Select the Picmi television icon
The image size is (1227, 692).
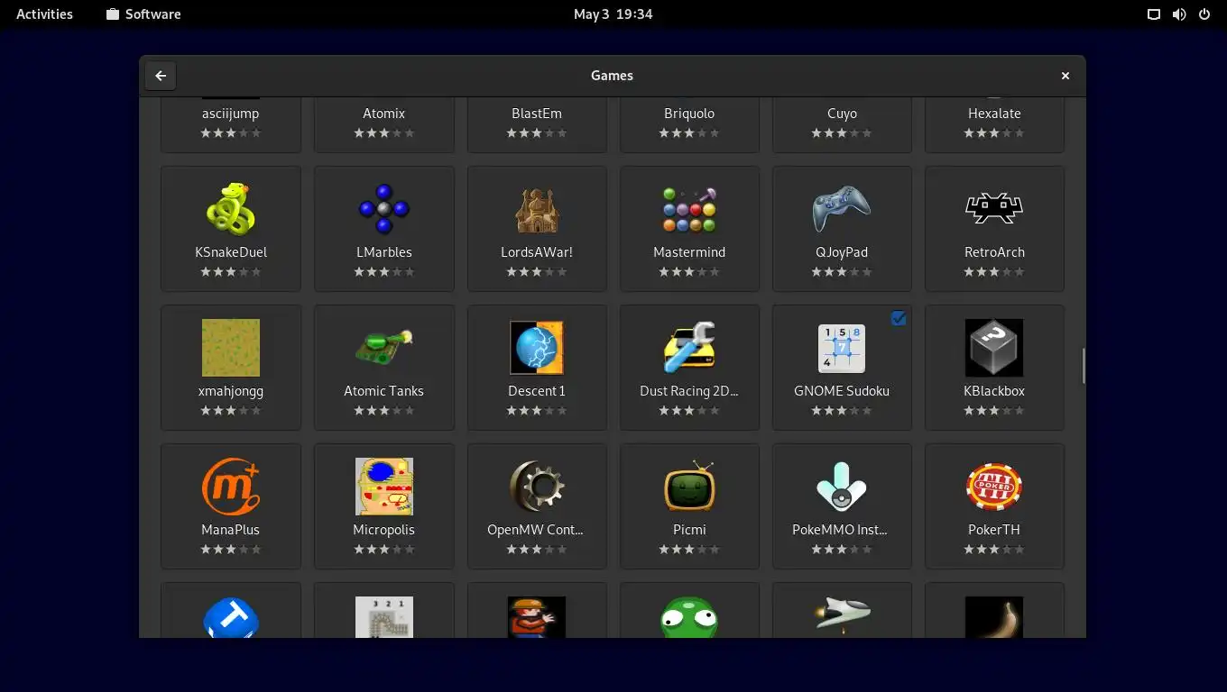(689, 487)
